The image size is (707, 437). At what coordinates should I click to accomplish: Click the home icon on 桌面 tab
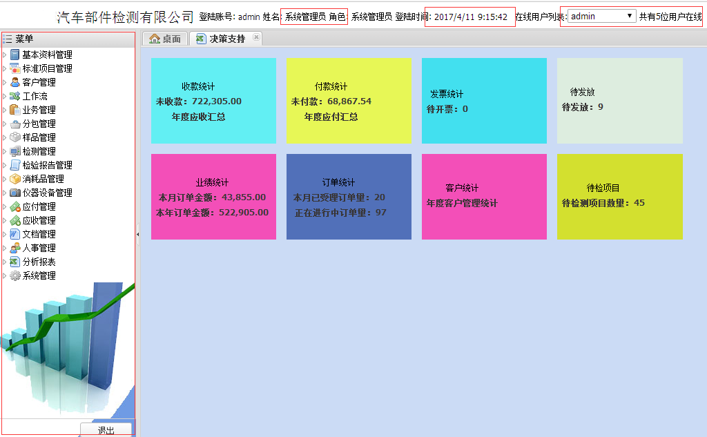tap(155, 39)
